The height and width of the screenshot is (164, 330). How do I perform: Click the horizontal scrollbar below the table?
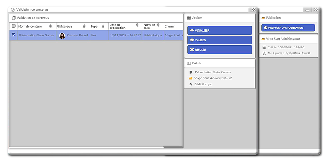click(86, 148)
